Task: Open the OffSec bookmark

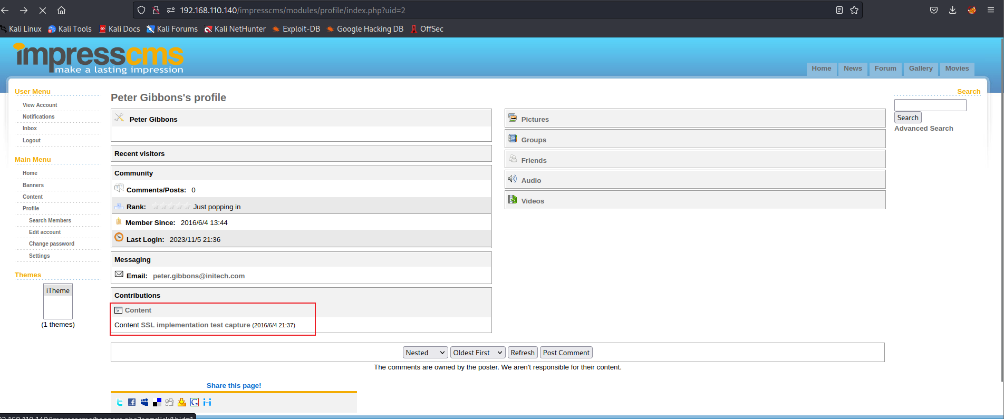Action: pos(427,29)
